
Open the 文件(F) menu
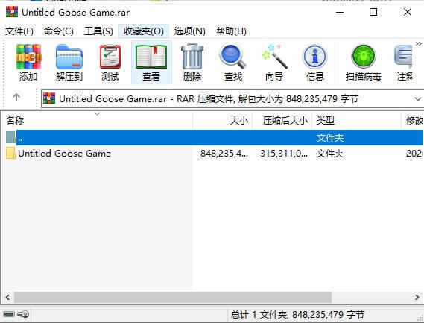click(19, 31)
